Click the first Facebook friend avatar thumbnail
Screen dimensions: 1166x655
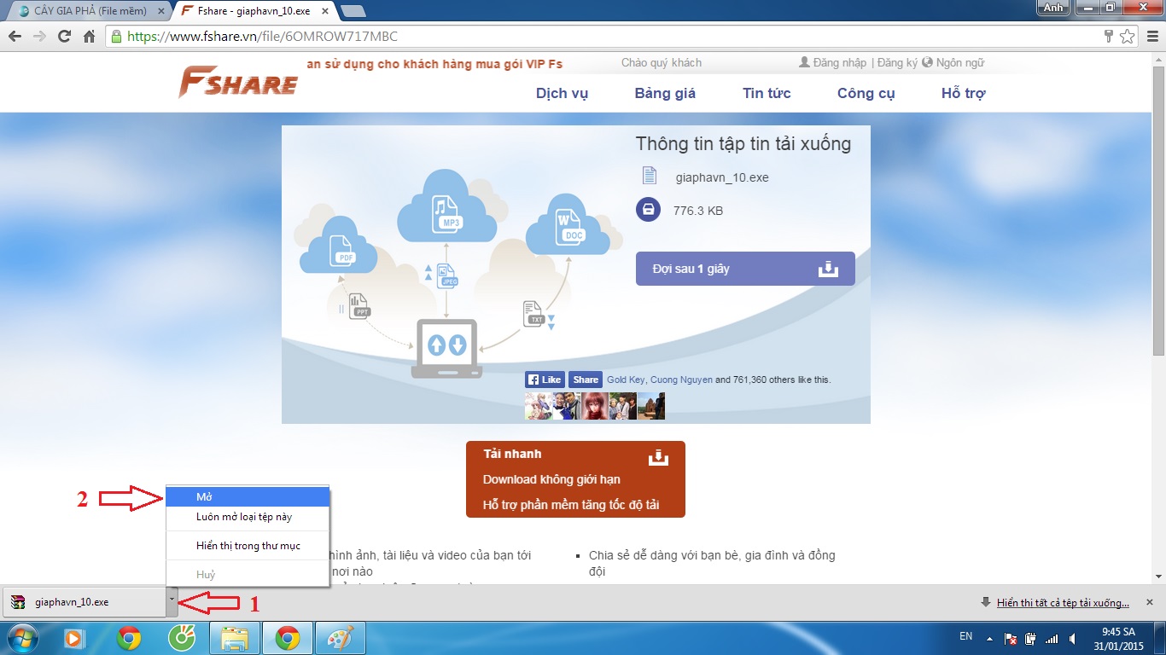(538, 406)
